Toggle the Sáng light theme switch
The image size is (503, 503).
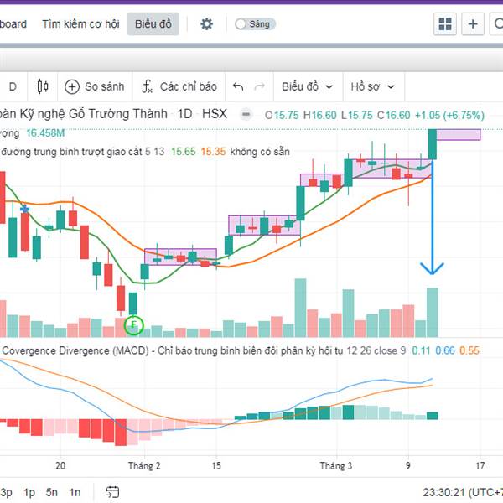[x=255, y=24]
